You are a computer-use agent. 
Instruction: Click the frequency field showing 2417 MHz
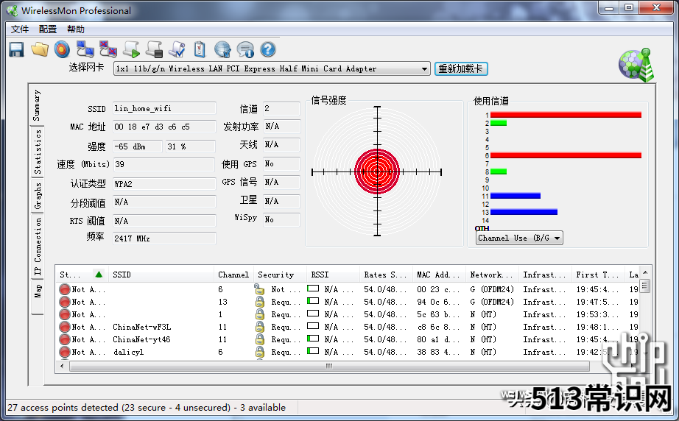pyautogui.click(x=164, y=238)
